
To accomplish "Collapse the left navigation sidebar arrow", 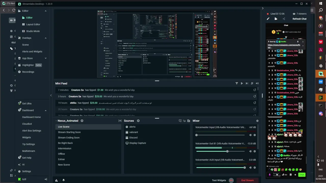I will [51, 95].
